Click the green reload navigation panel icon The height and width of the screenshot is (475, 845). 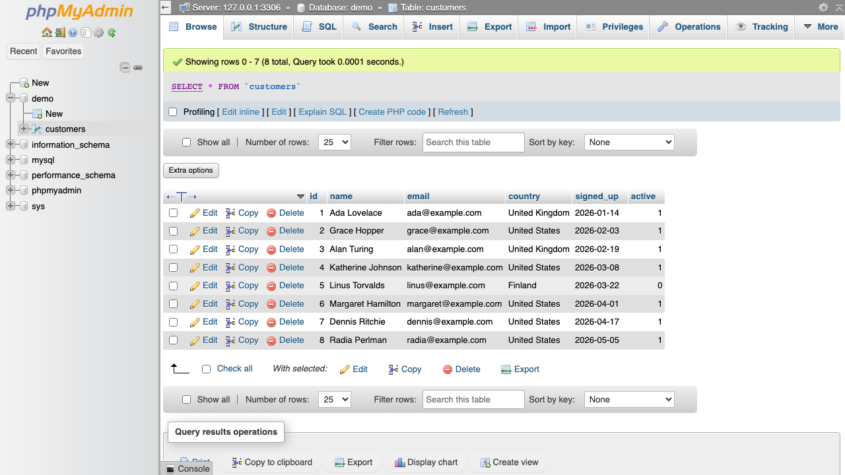(112, 32)
